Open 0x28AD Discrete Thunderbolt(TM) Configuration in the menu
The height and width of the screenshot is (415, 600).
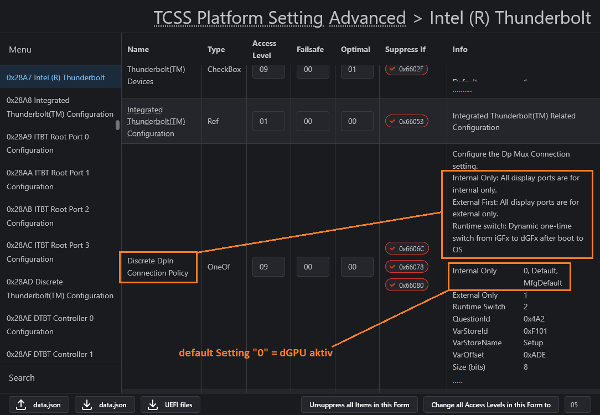click(x=60, y=288)
